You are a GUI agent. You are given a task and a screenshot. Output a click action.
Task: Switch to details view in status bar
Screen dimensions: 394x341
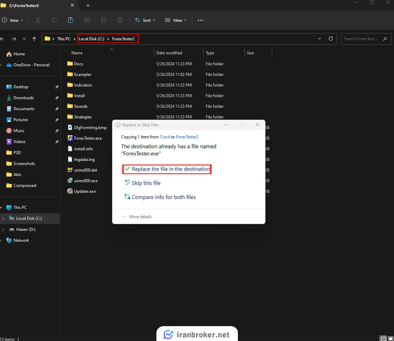(383, 339)
